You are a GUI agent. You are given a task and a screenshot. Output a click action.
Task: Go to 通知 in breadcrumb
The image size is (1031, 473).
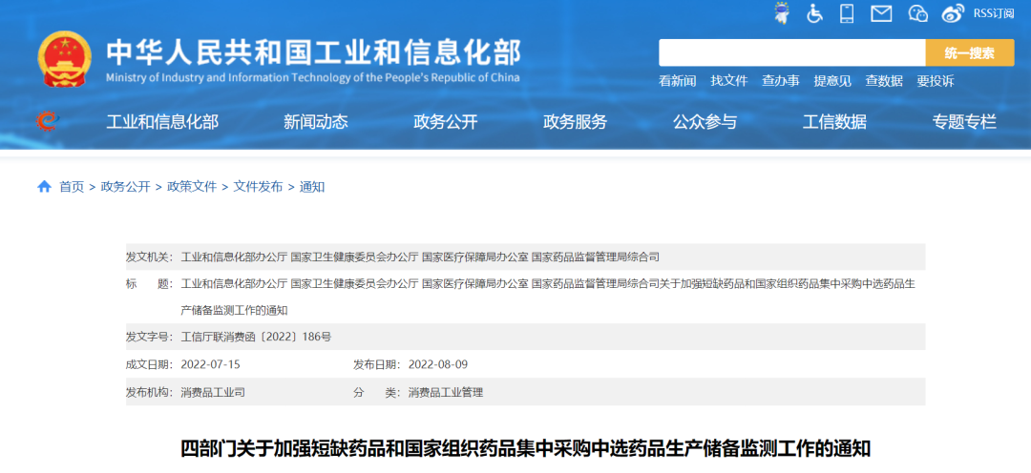[x=311, y=187]
